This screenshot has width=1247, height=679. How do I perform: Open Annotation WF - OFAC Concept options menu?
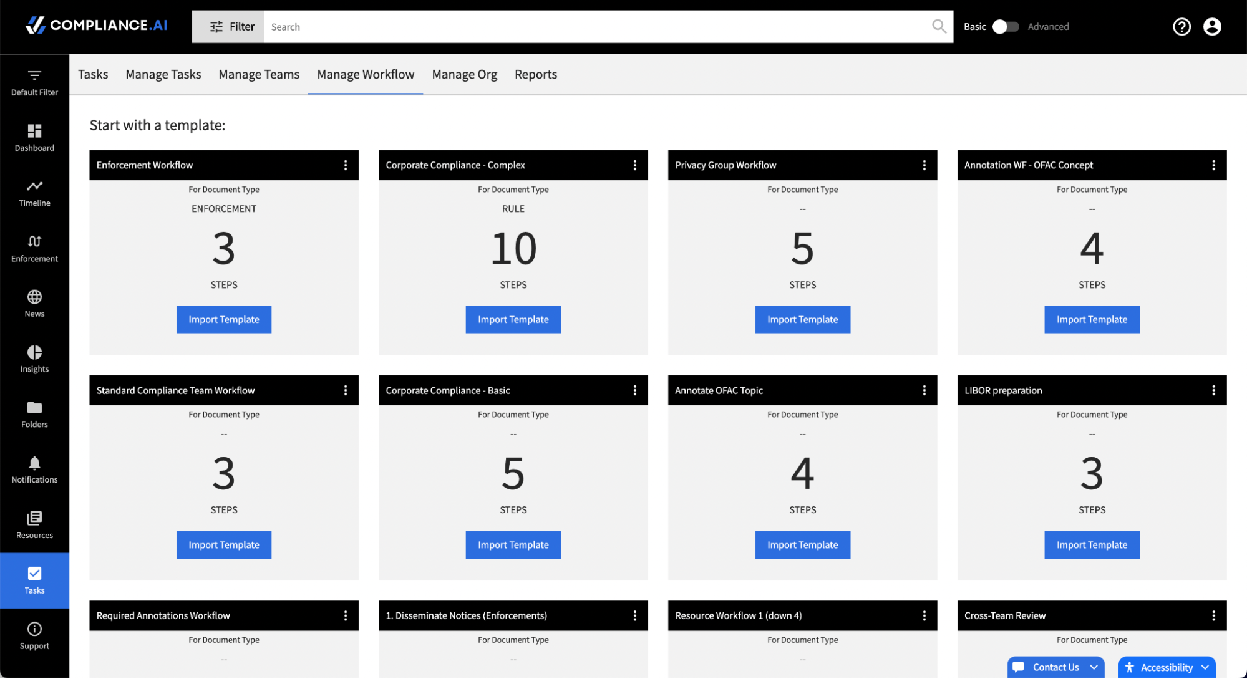click(x=1213, y=165)
